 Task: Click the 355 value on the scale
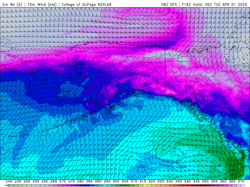(x=214, y=181)
